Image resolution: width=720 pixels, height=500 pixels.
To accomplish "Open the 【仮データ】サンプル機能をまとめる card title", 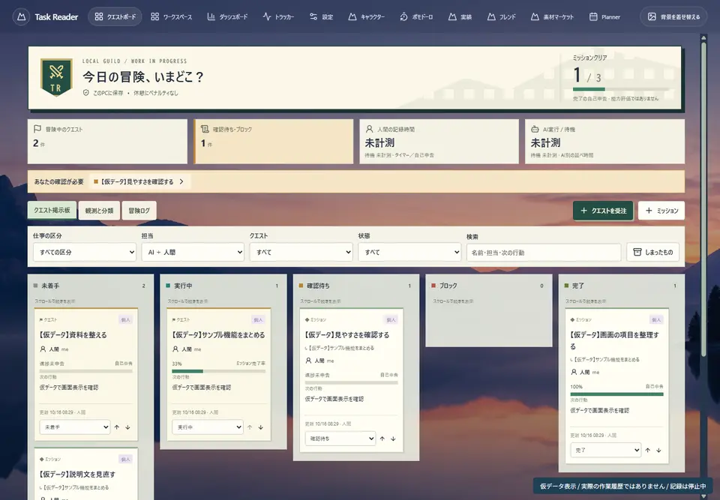I will click(218, 335).
